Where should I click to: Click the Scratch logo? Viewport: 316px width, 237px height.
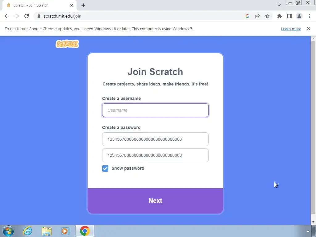click(x=67, y=44)
